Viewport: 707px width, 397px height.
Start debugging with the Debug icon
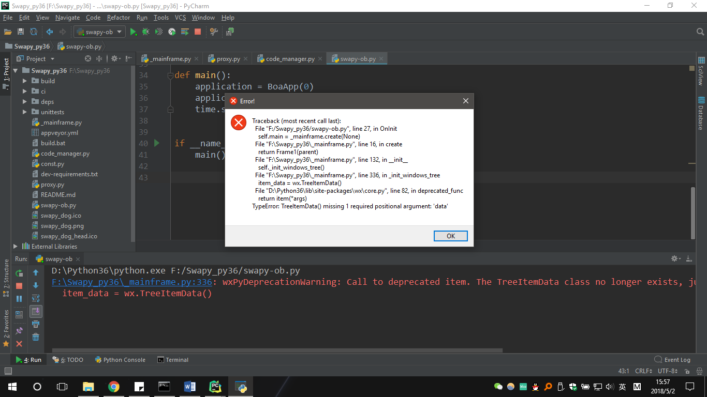point(145,32)
